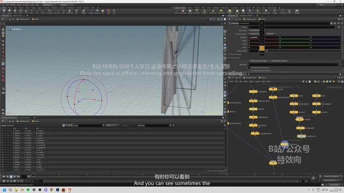The width and height of the screenshot is (344, 193).
Task: Click the transform Group input field
Action: click(291, 27)
